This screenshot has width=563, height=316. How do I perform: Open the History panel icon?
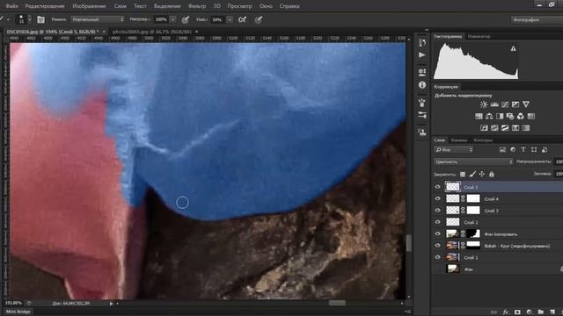422,43
